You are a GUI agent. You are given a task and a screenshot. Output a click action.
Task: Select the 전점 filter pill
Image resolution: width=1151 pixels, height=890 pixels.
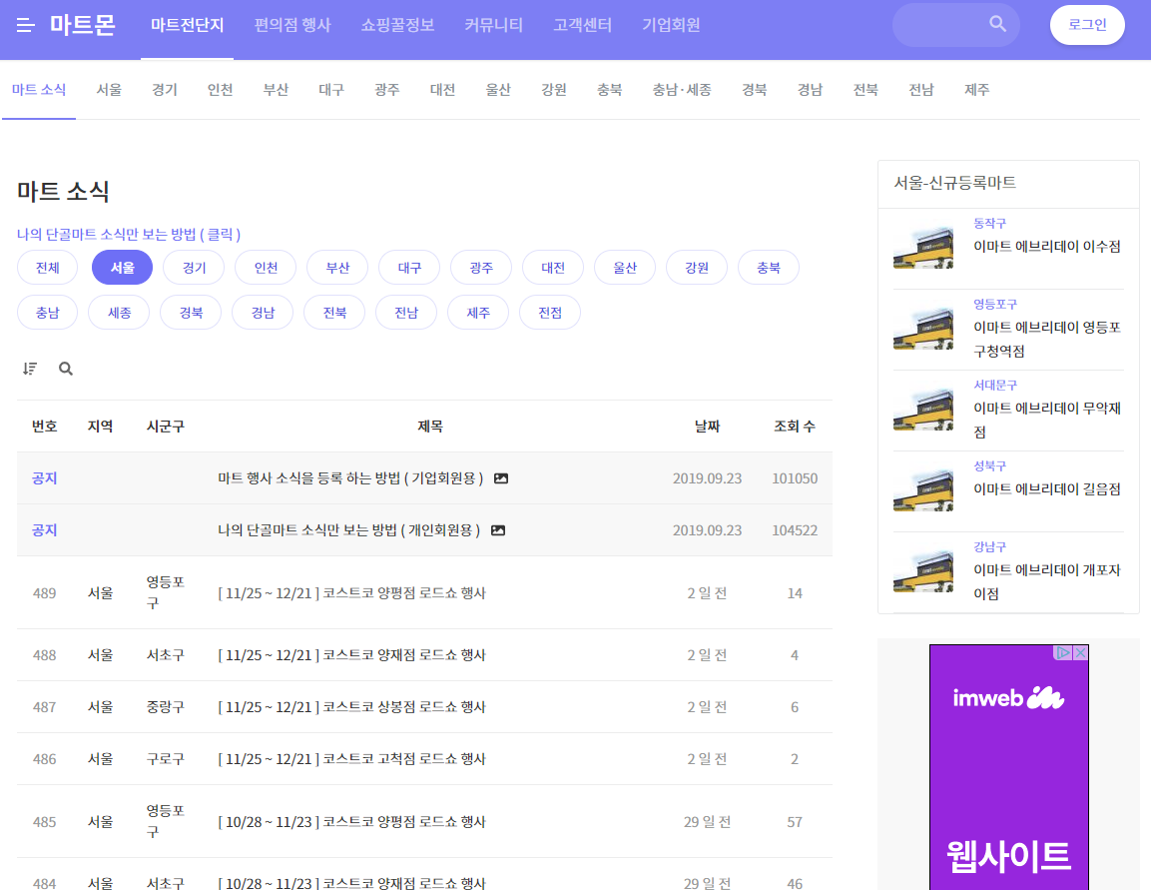(x=549, y=312)
